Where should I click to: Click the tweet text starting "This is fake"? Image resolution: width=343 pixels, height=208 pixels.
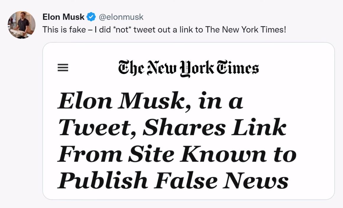click(164, 29)
